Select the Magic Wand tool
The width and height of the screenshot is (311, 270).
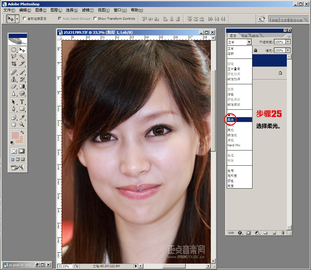(22, 56)
